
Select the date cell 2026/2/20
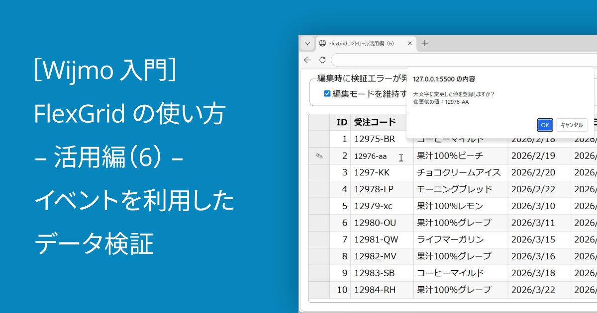pyautogui.click(x=539, y=173)
